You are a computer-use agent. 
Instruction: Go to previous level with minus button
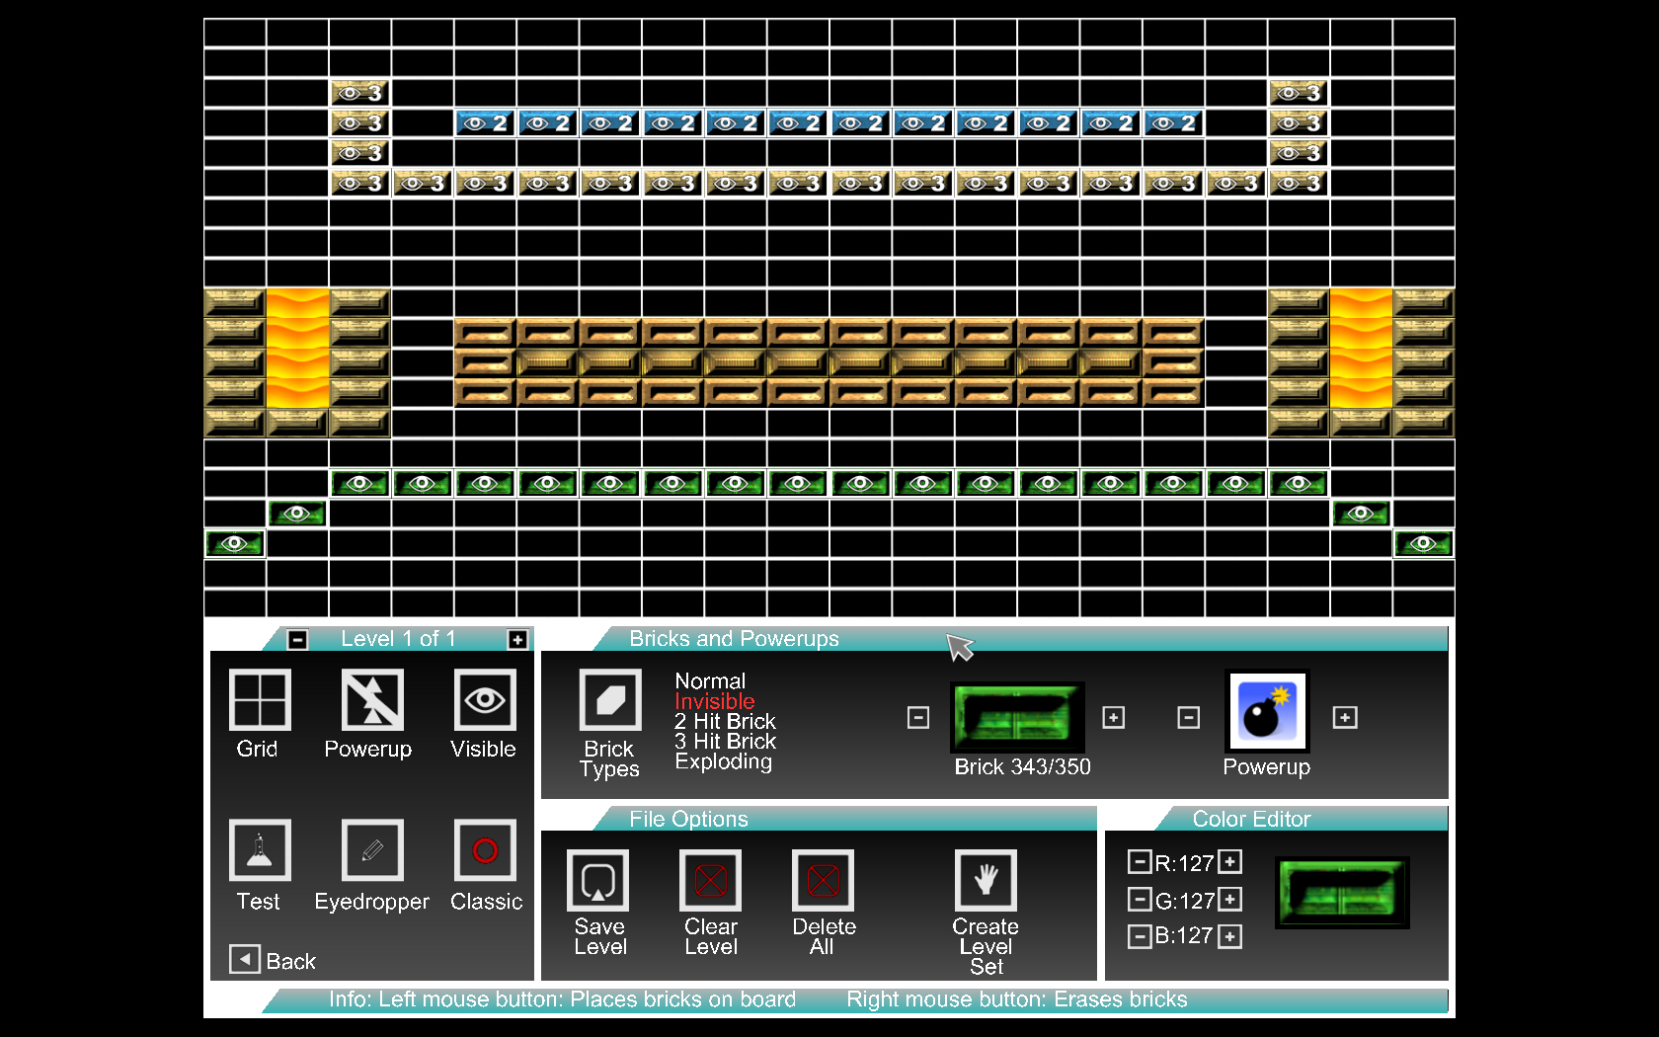pyautogui.click(x=297, y=640)
